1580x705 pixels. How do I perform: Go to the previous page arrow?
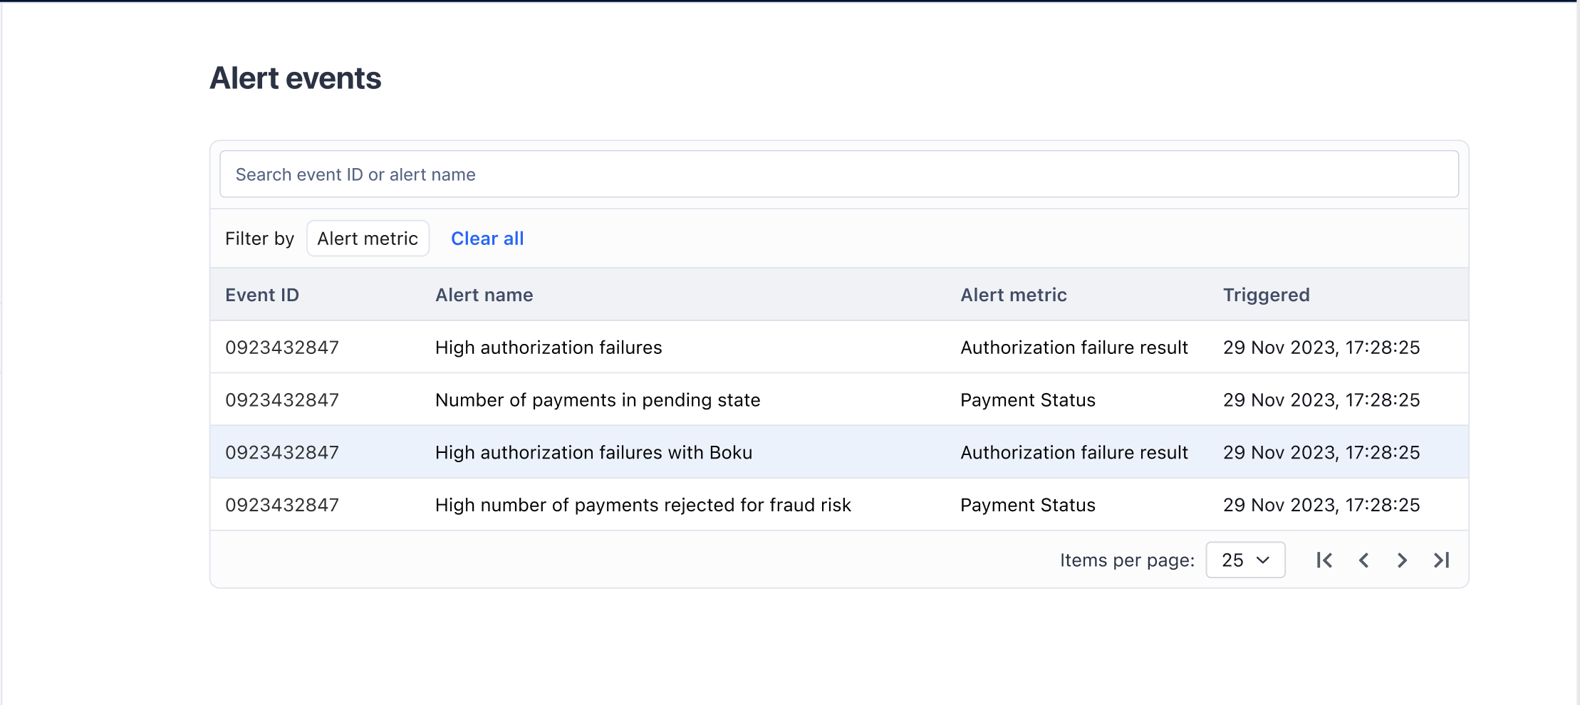(x=1363, y=560)
